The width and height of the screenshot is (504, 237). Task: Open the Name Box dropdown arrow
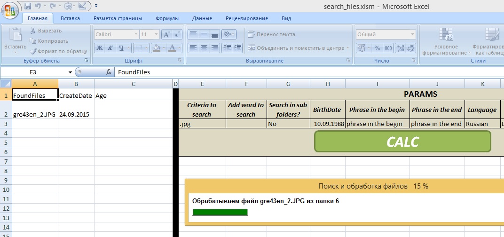pos(70,72)
